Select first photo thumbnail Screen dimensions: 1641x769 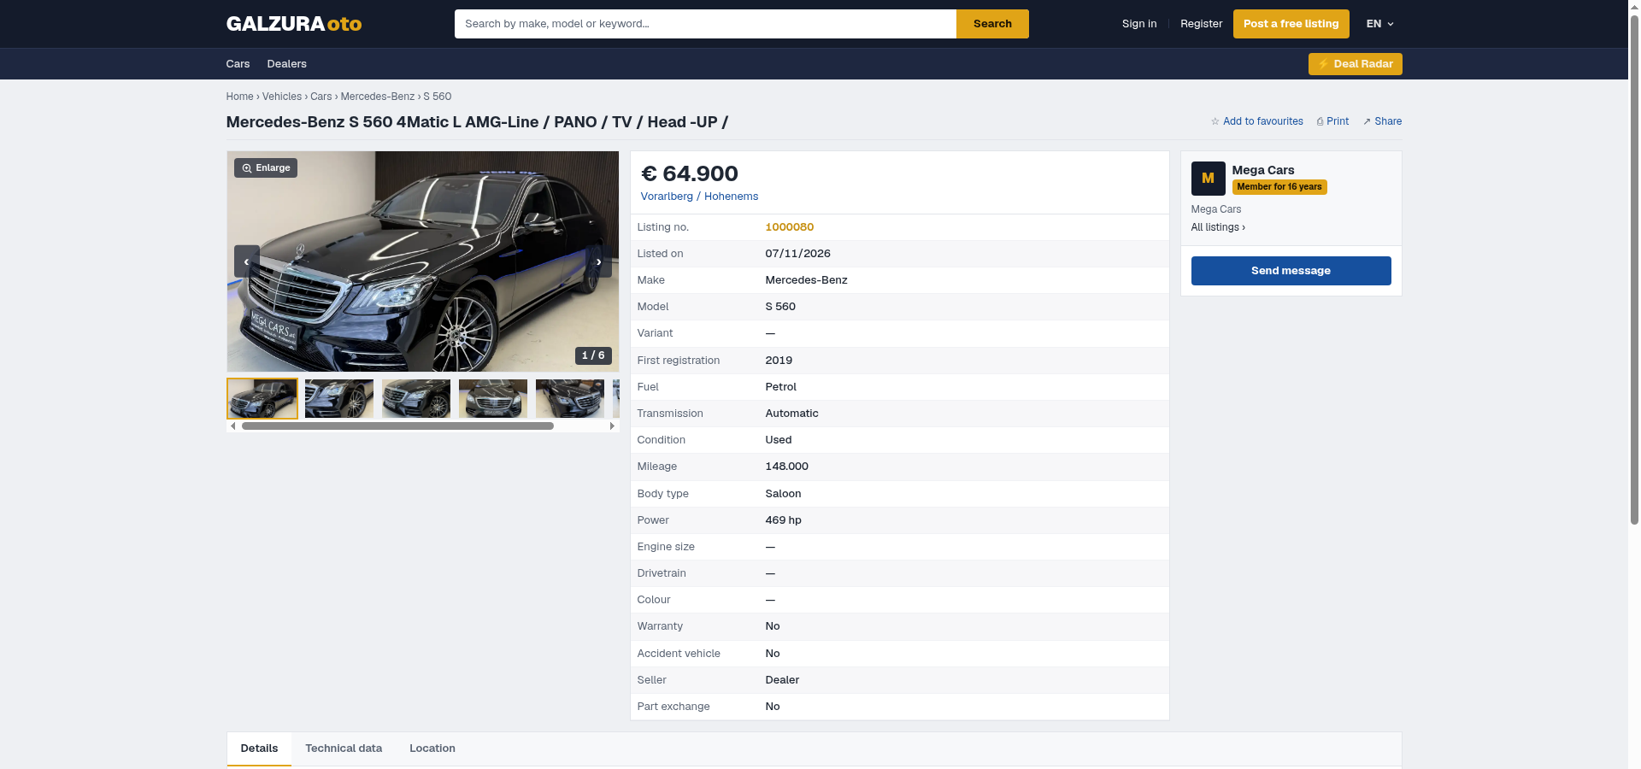pos(262,398)
